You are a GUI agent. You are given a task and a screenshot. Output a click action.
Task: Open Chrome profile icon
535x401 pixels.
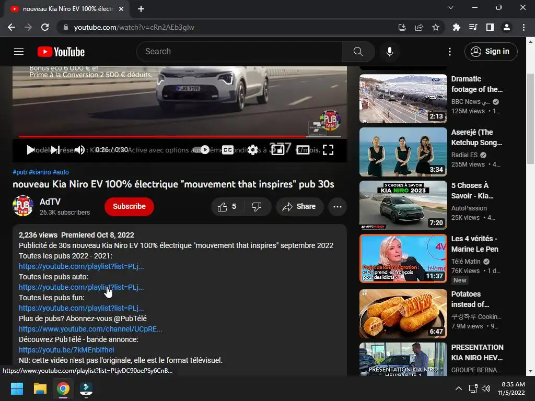507,27
